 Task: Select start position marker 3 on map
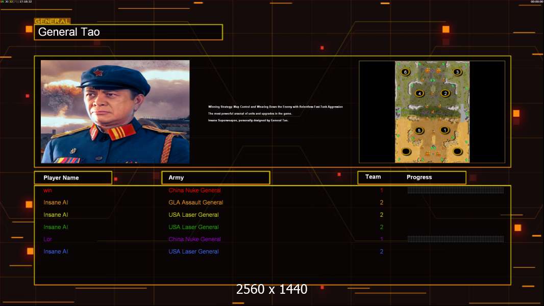point(457,72)
